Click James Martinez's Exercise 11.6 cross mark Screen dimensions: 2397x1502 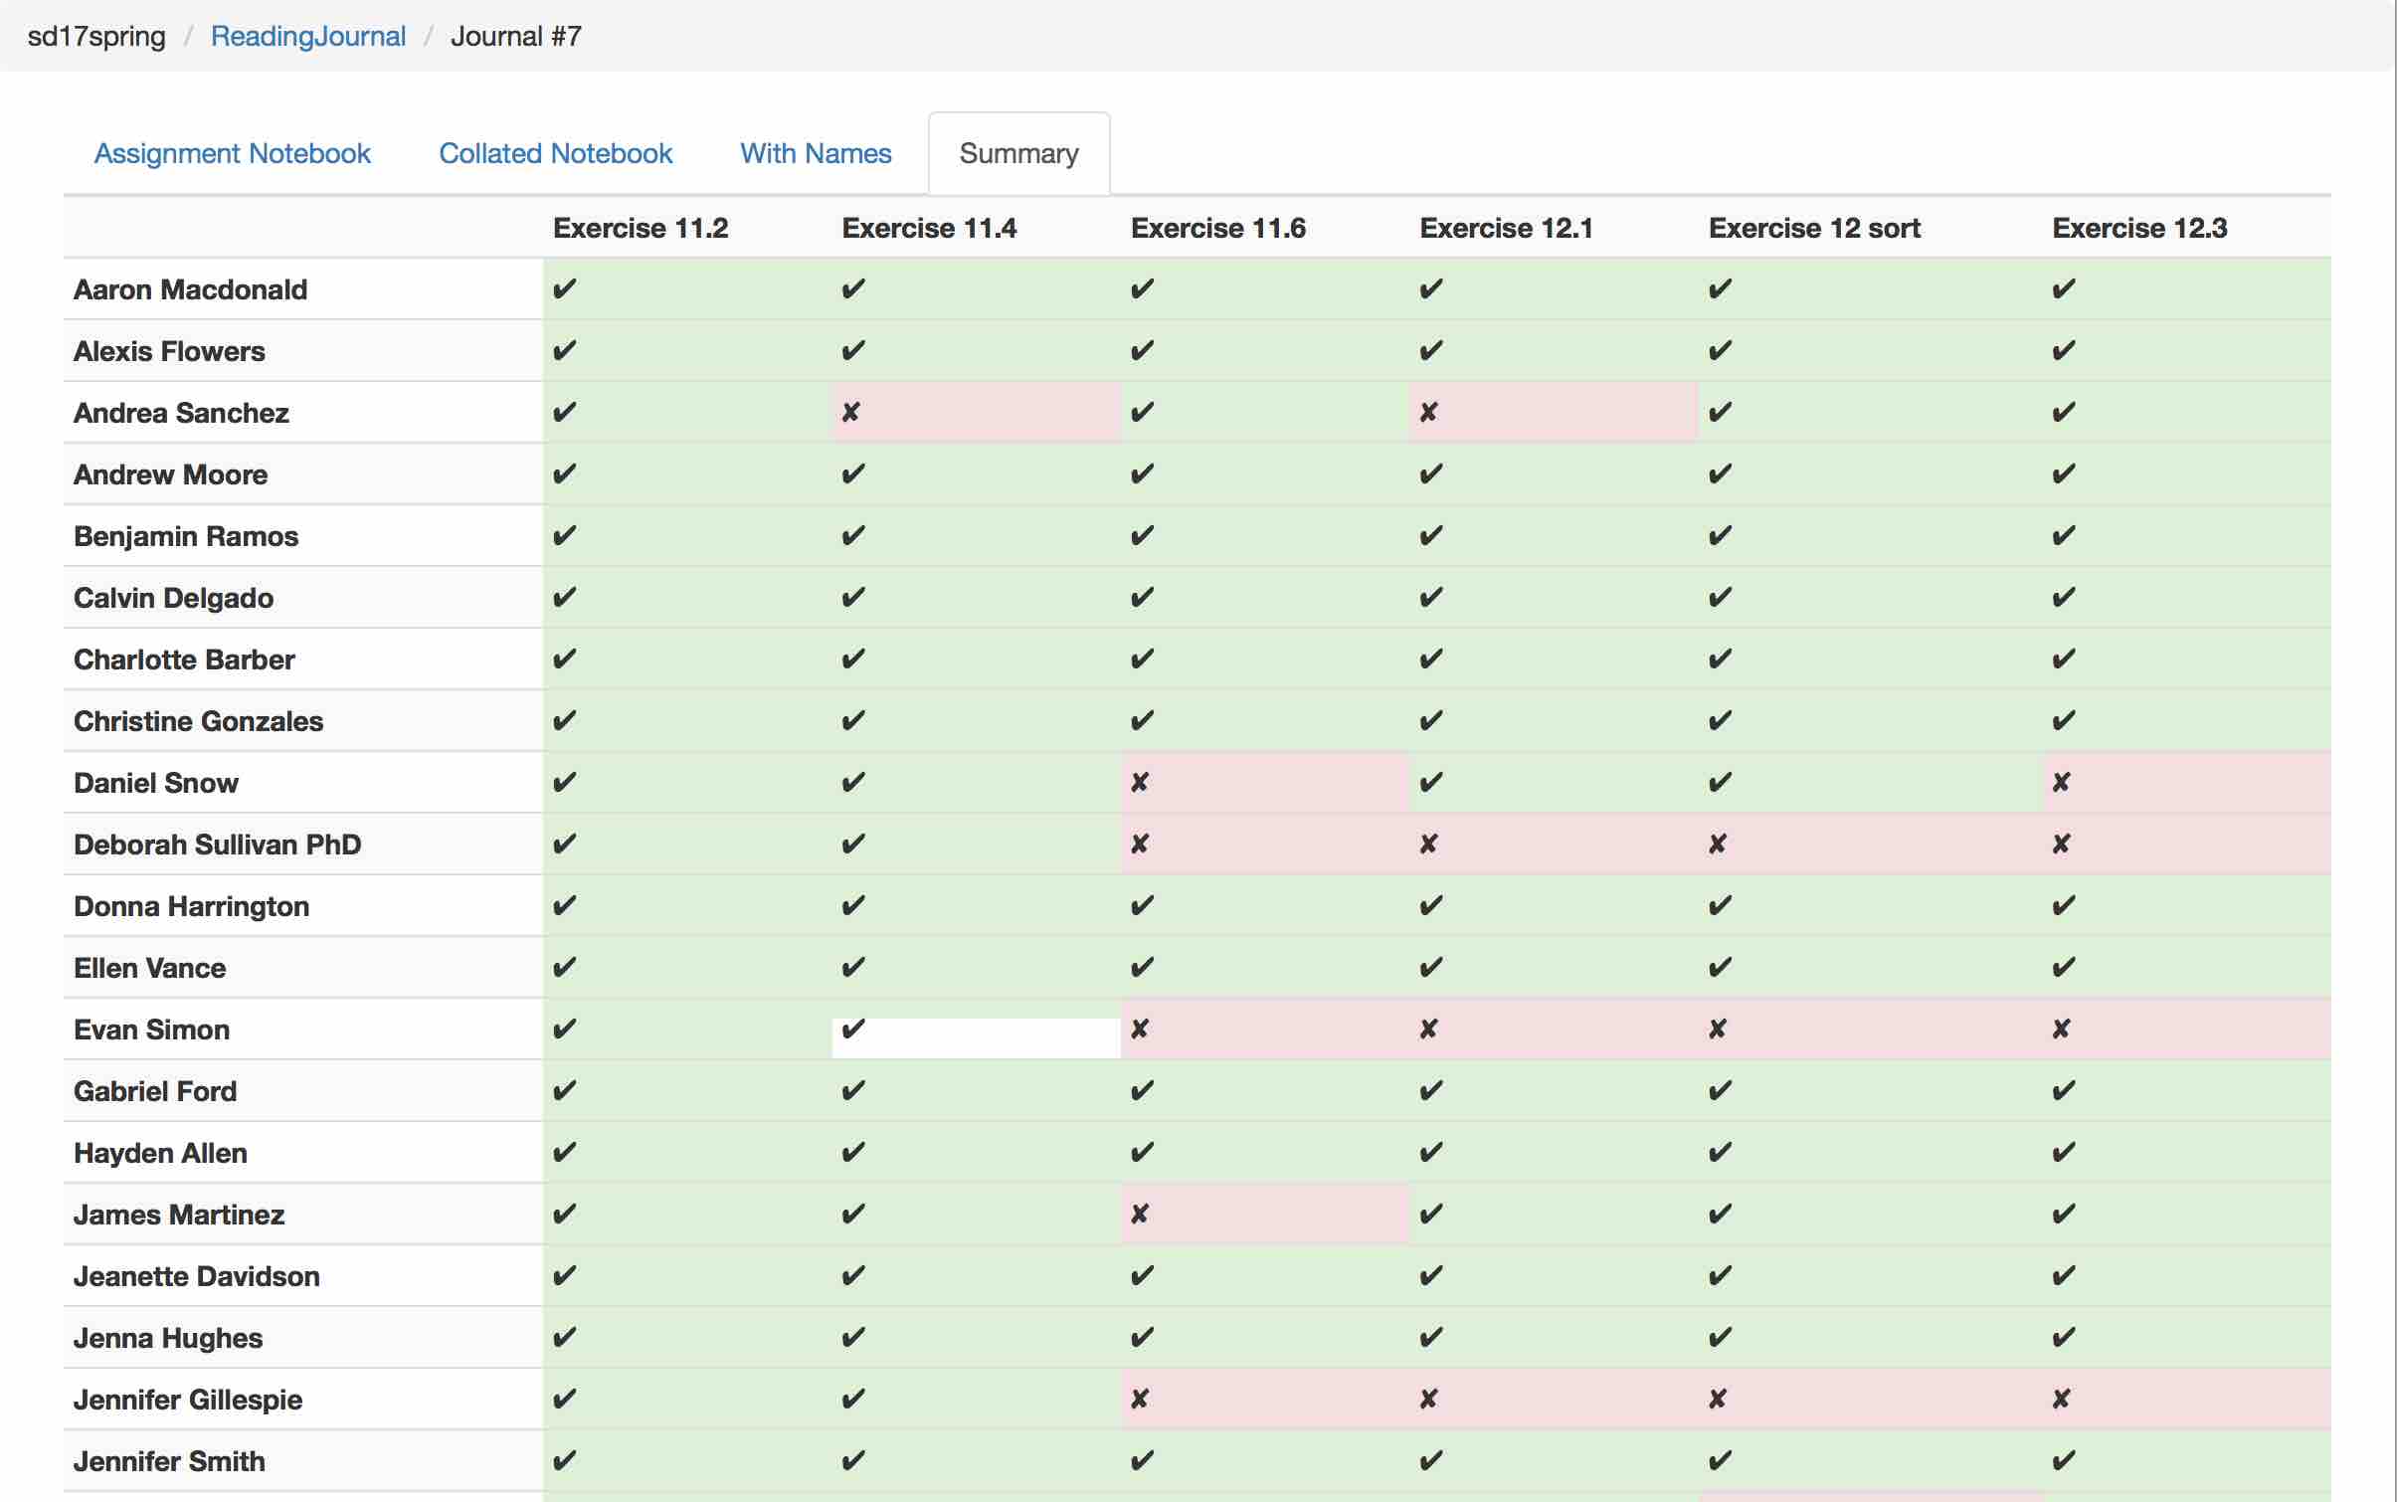point(1140,1214)
